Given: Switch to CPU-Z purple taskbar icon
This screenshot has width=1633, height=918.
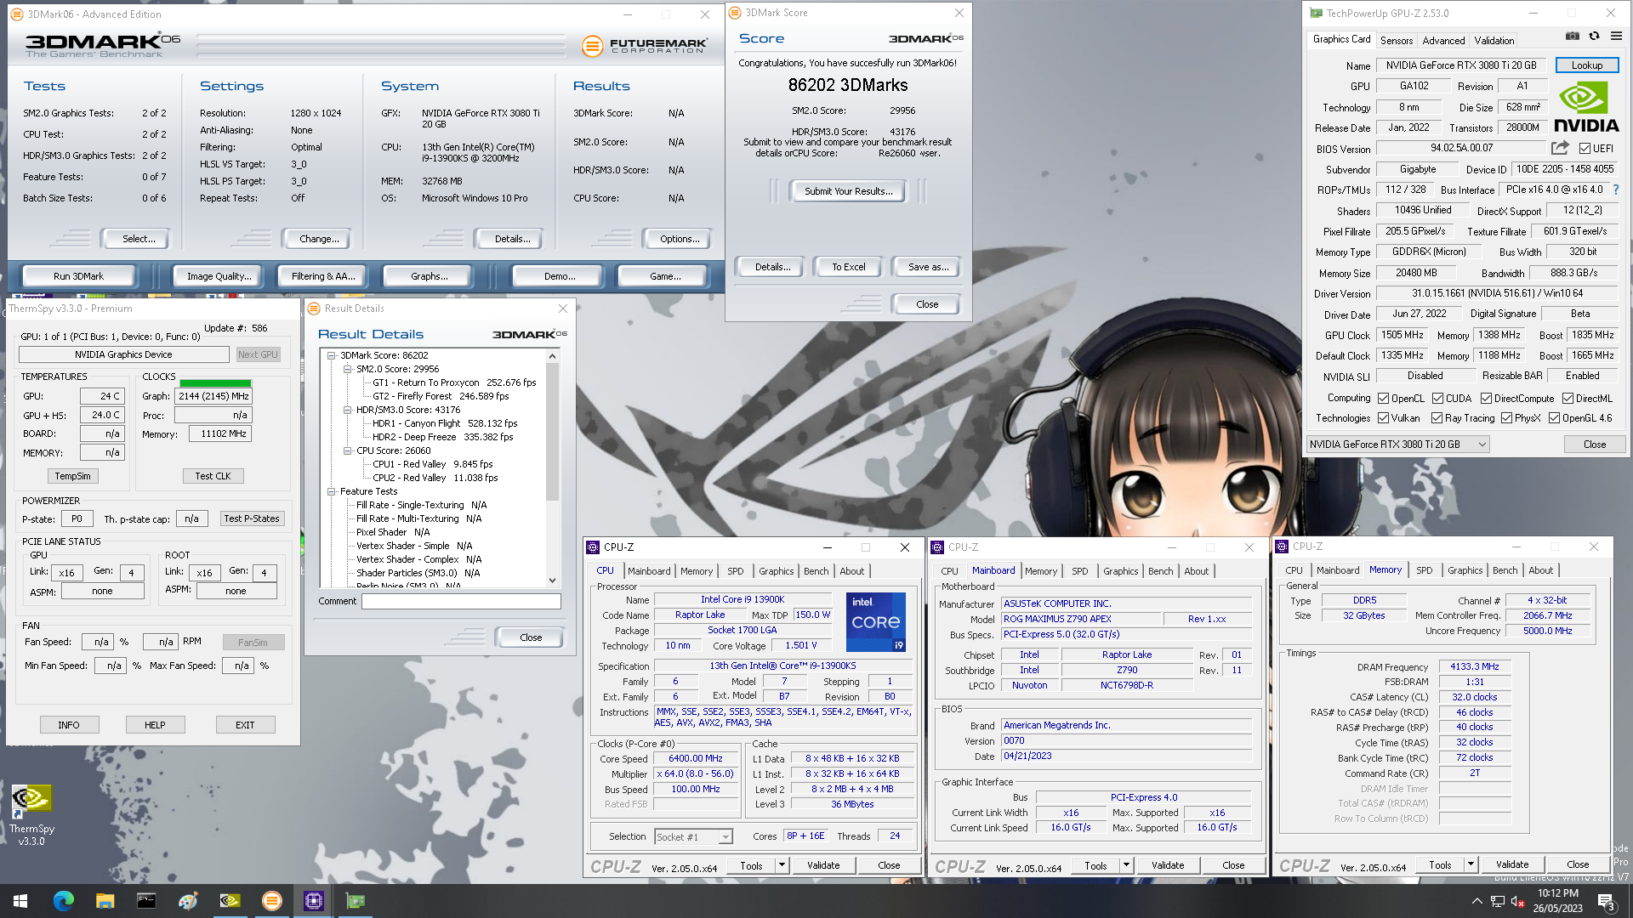Looking at the screenshot, I should [x=313, y=901].
